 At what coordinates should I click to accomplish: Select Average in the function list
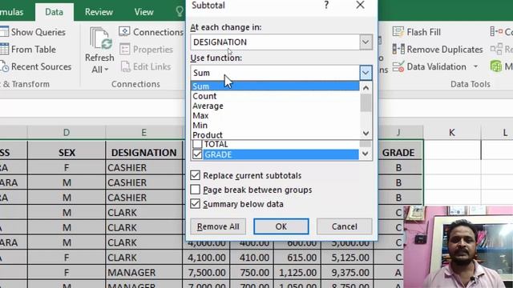tap(275, 106)
